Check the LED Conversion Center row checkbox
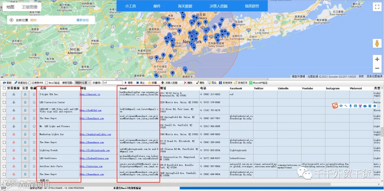The height and width of the screenshot is (191, 384). tap(4, 102)
